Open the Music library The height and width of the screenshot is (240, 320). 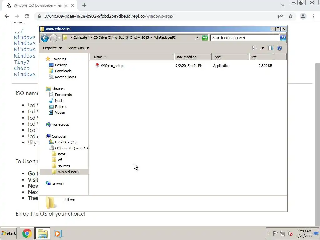[x=59, y=101]
